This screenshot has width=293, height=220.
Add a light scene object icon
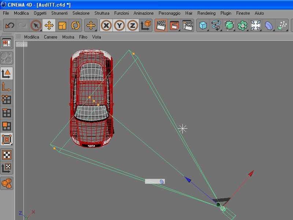[255, 25]
